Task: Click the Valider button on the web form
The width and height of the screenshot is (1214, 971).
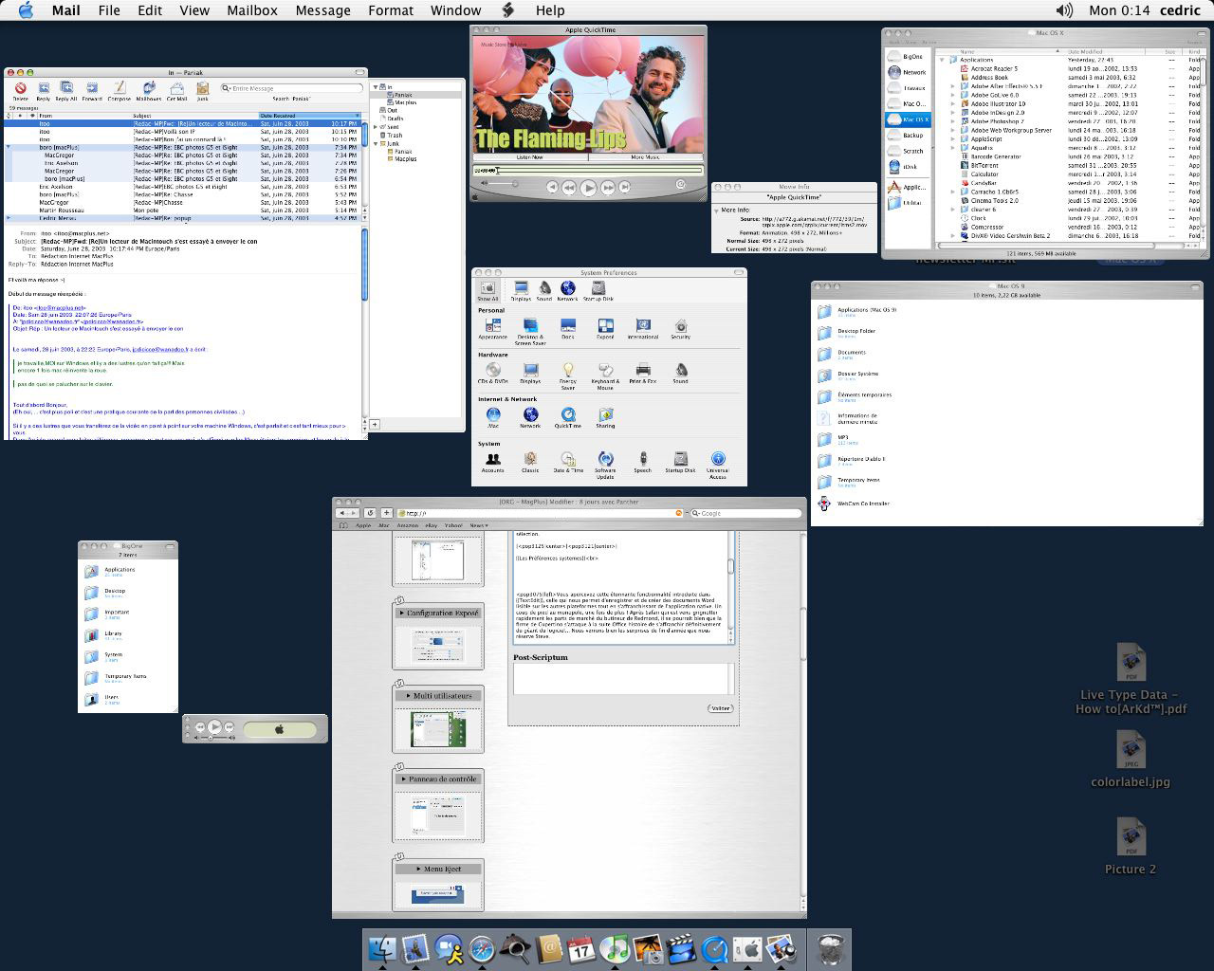Action: tap(721, 708)
